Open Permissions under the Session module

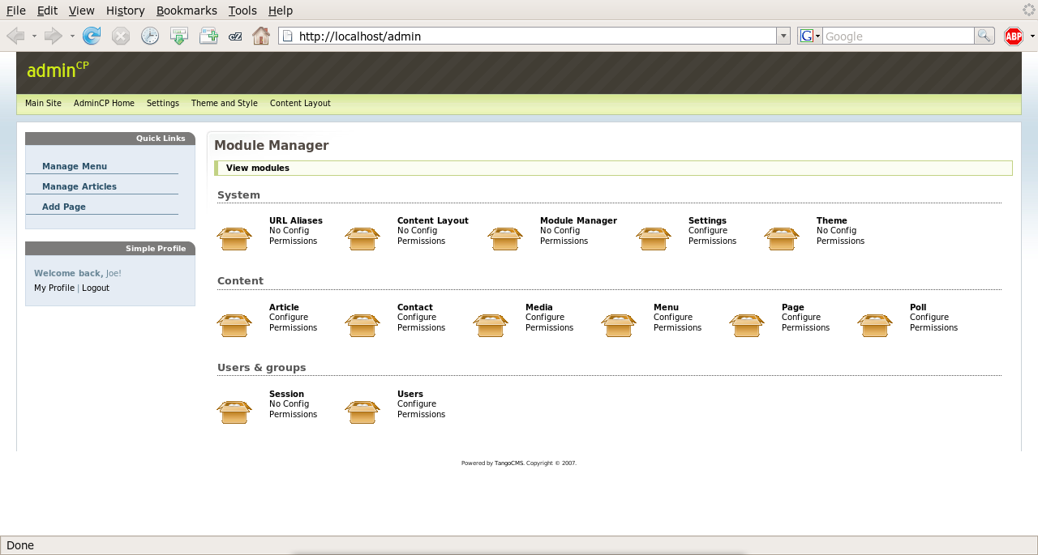click(294, 415)
